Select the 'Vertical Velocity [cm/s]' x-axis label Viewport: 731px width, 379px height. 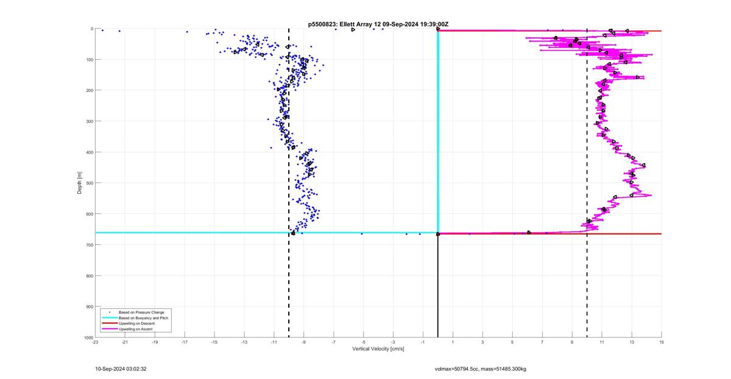pyautogui.click(x=378, y=349)
